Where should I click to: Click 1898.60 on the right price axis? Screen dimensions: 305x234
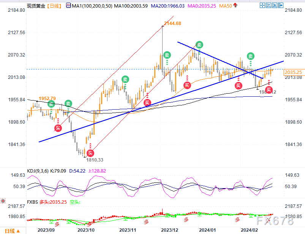(x=293, y=122)
